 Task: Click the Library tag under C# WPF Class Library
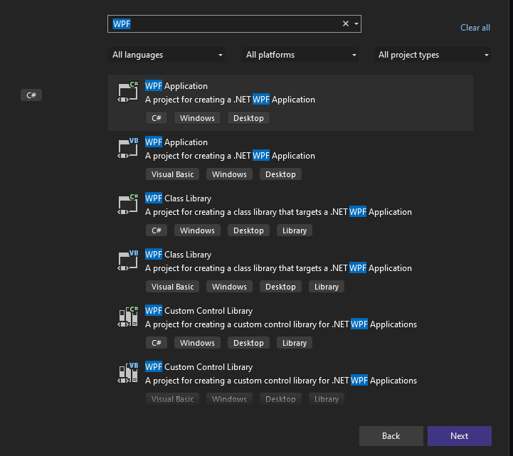click(x=294, y=230)
